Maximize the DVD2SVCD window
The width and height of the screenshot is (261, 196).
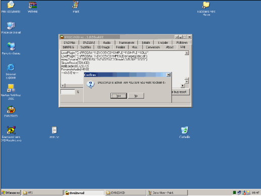click(185, 37)
